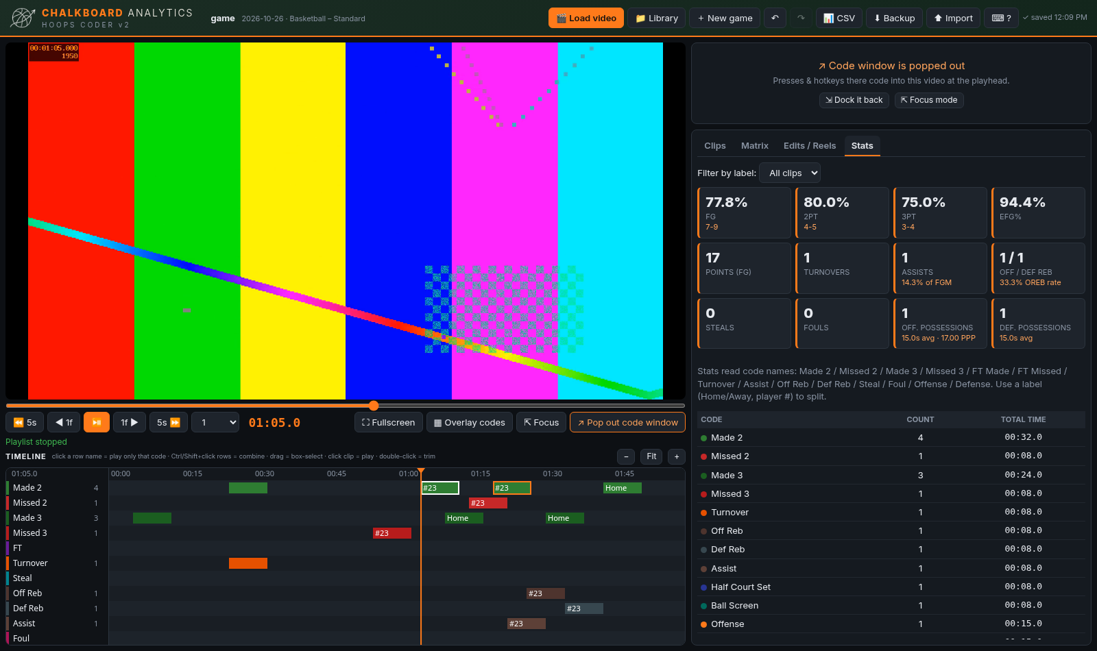
Task: Dock the code window back
Action: tap(854, 100)
